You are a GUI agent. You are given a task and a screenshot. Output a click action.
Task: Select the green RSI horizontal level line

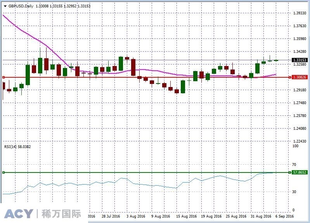pyautogui.click(x=146, y=172)
